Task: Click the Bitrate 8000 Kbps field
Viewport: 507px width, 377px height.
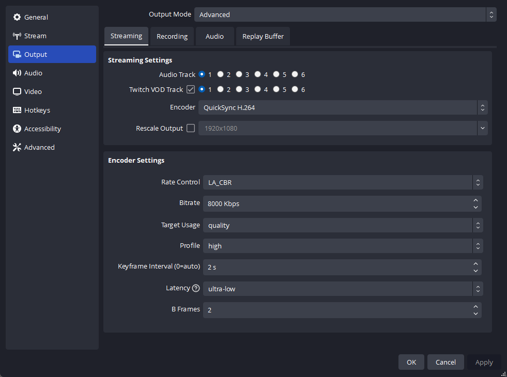Action: [x=343, y=204]
